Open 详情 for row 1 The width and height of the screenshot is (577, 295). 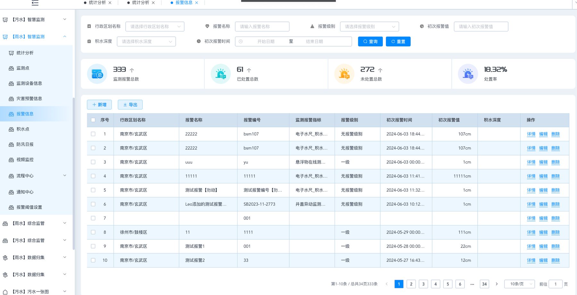pyautogui.click(x=531, y=134)
